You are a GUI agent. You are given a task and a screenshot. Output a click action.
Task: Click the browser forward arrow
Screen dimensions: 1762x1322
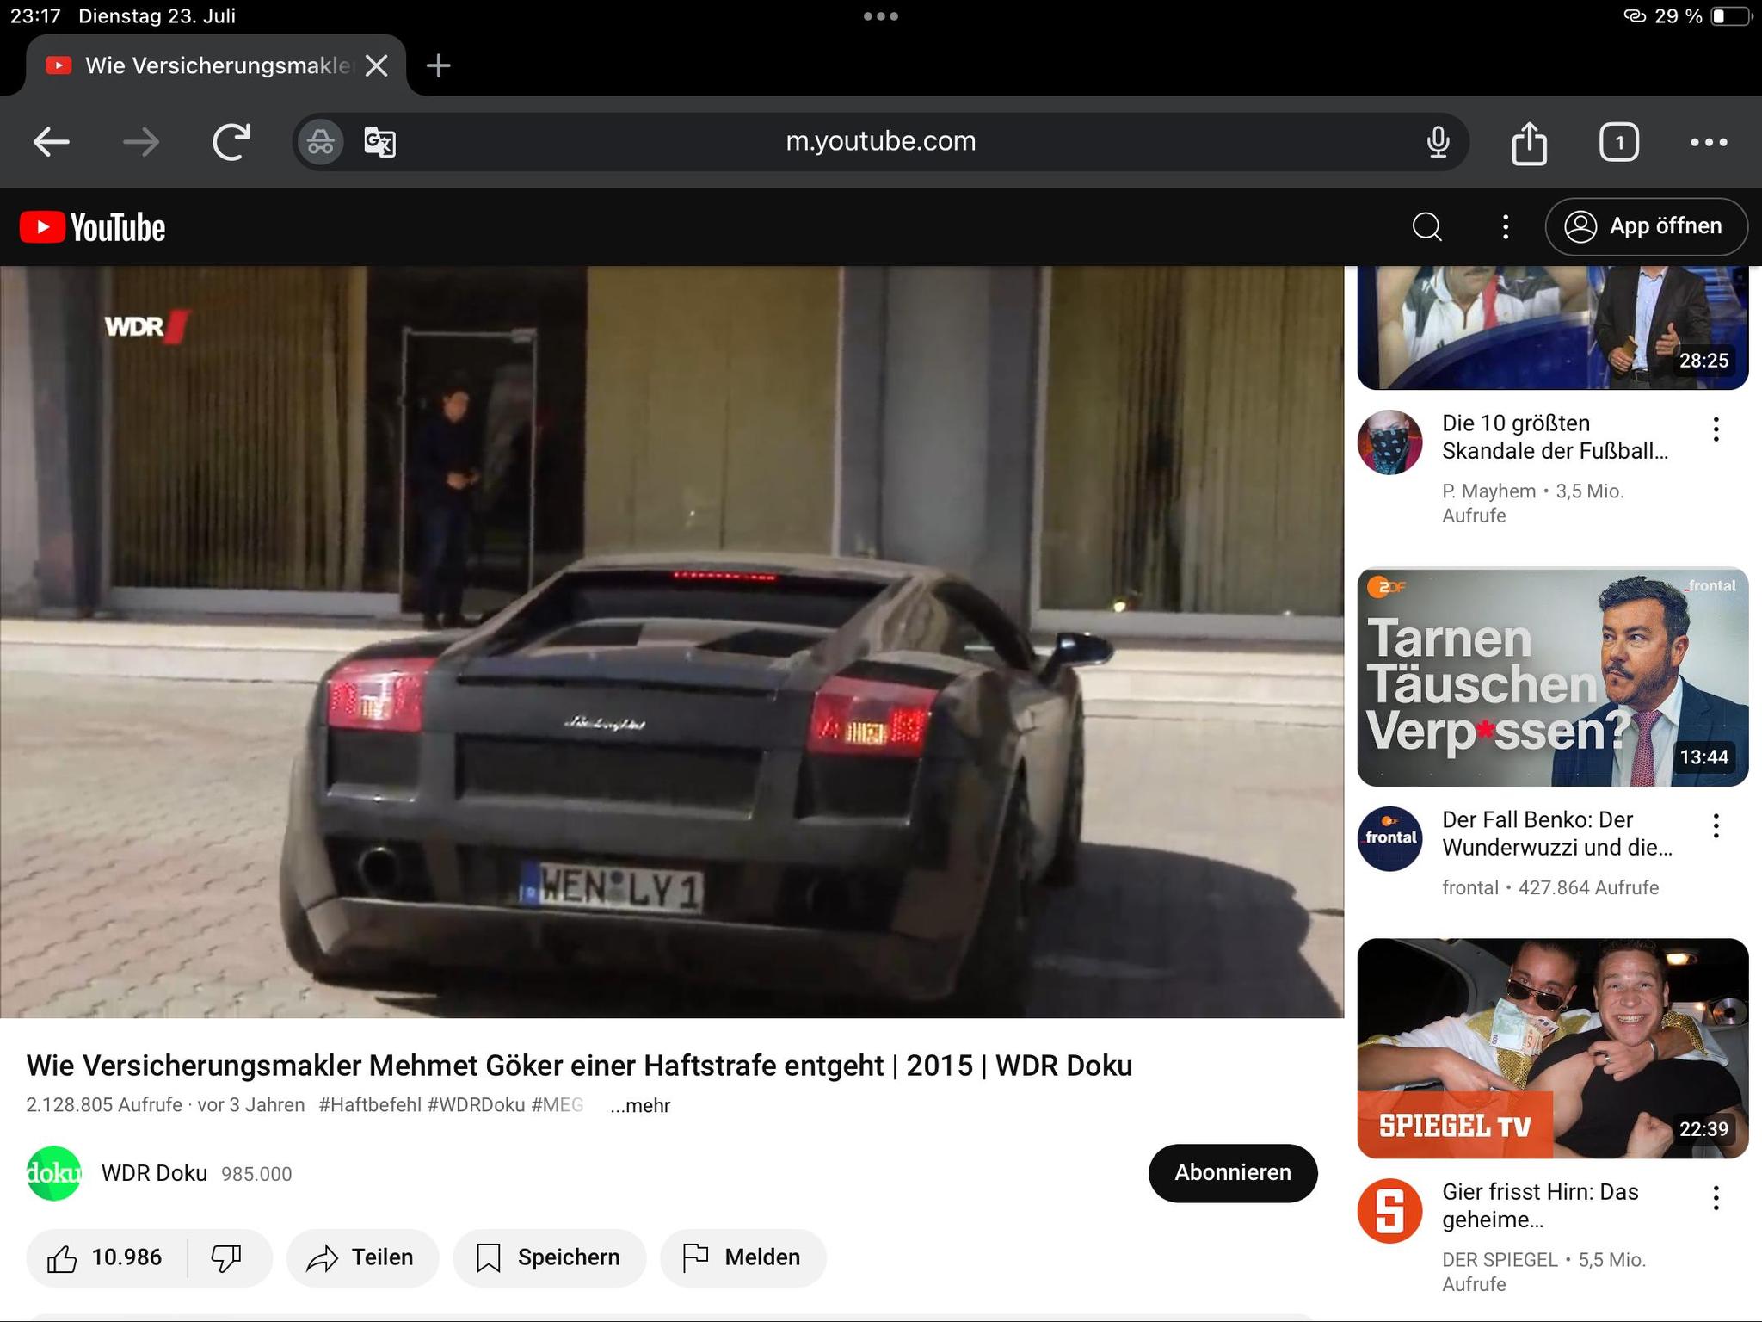tap(141, 142)
